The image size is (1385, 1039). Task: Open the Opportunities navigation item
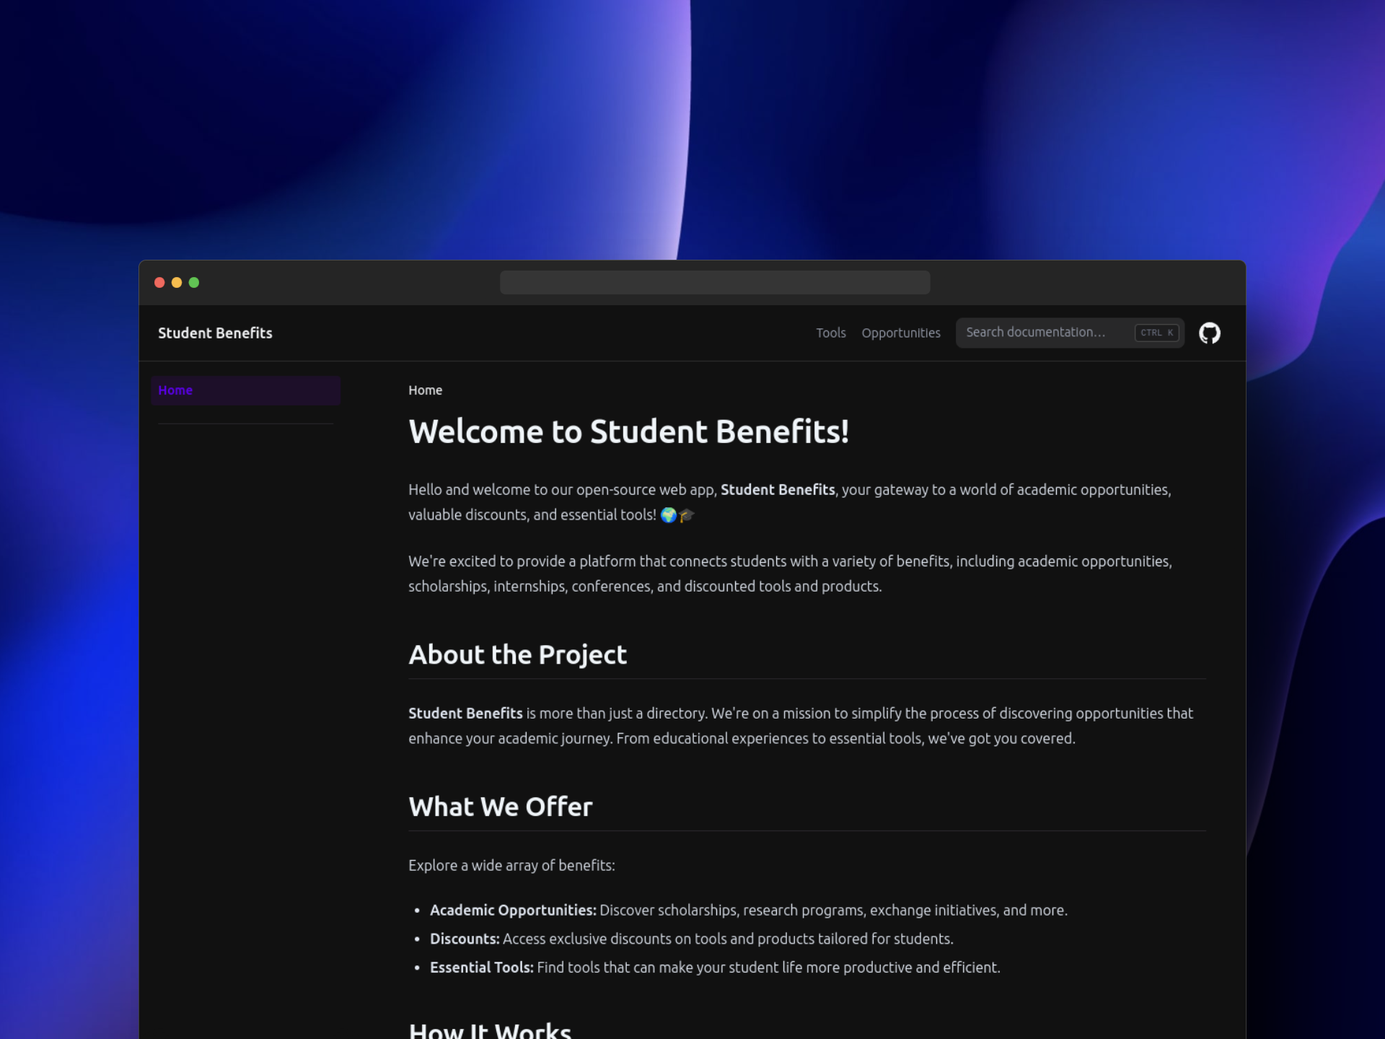pyautogui.click(x=901, y=333)
